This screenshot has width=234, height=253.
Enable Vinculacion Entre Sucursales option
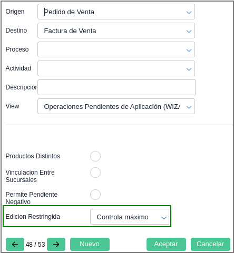95,173
